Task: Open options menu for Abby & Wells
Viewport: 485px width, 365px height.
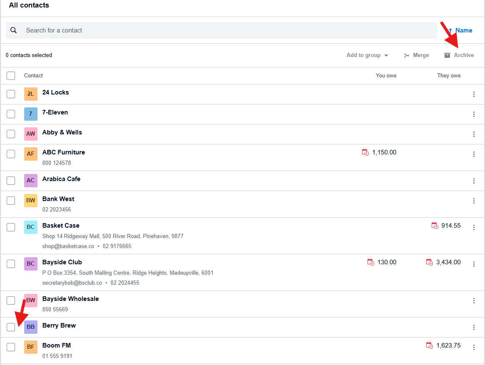Action: pos(474,134)
